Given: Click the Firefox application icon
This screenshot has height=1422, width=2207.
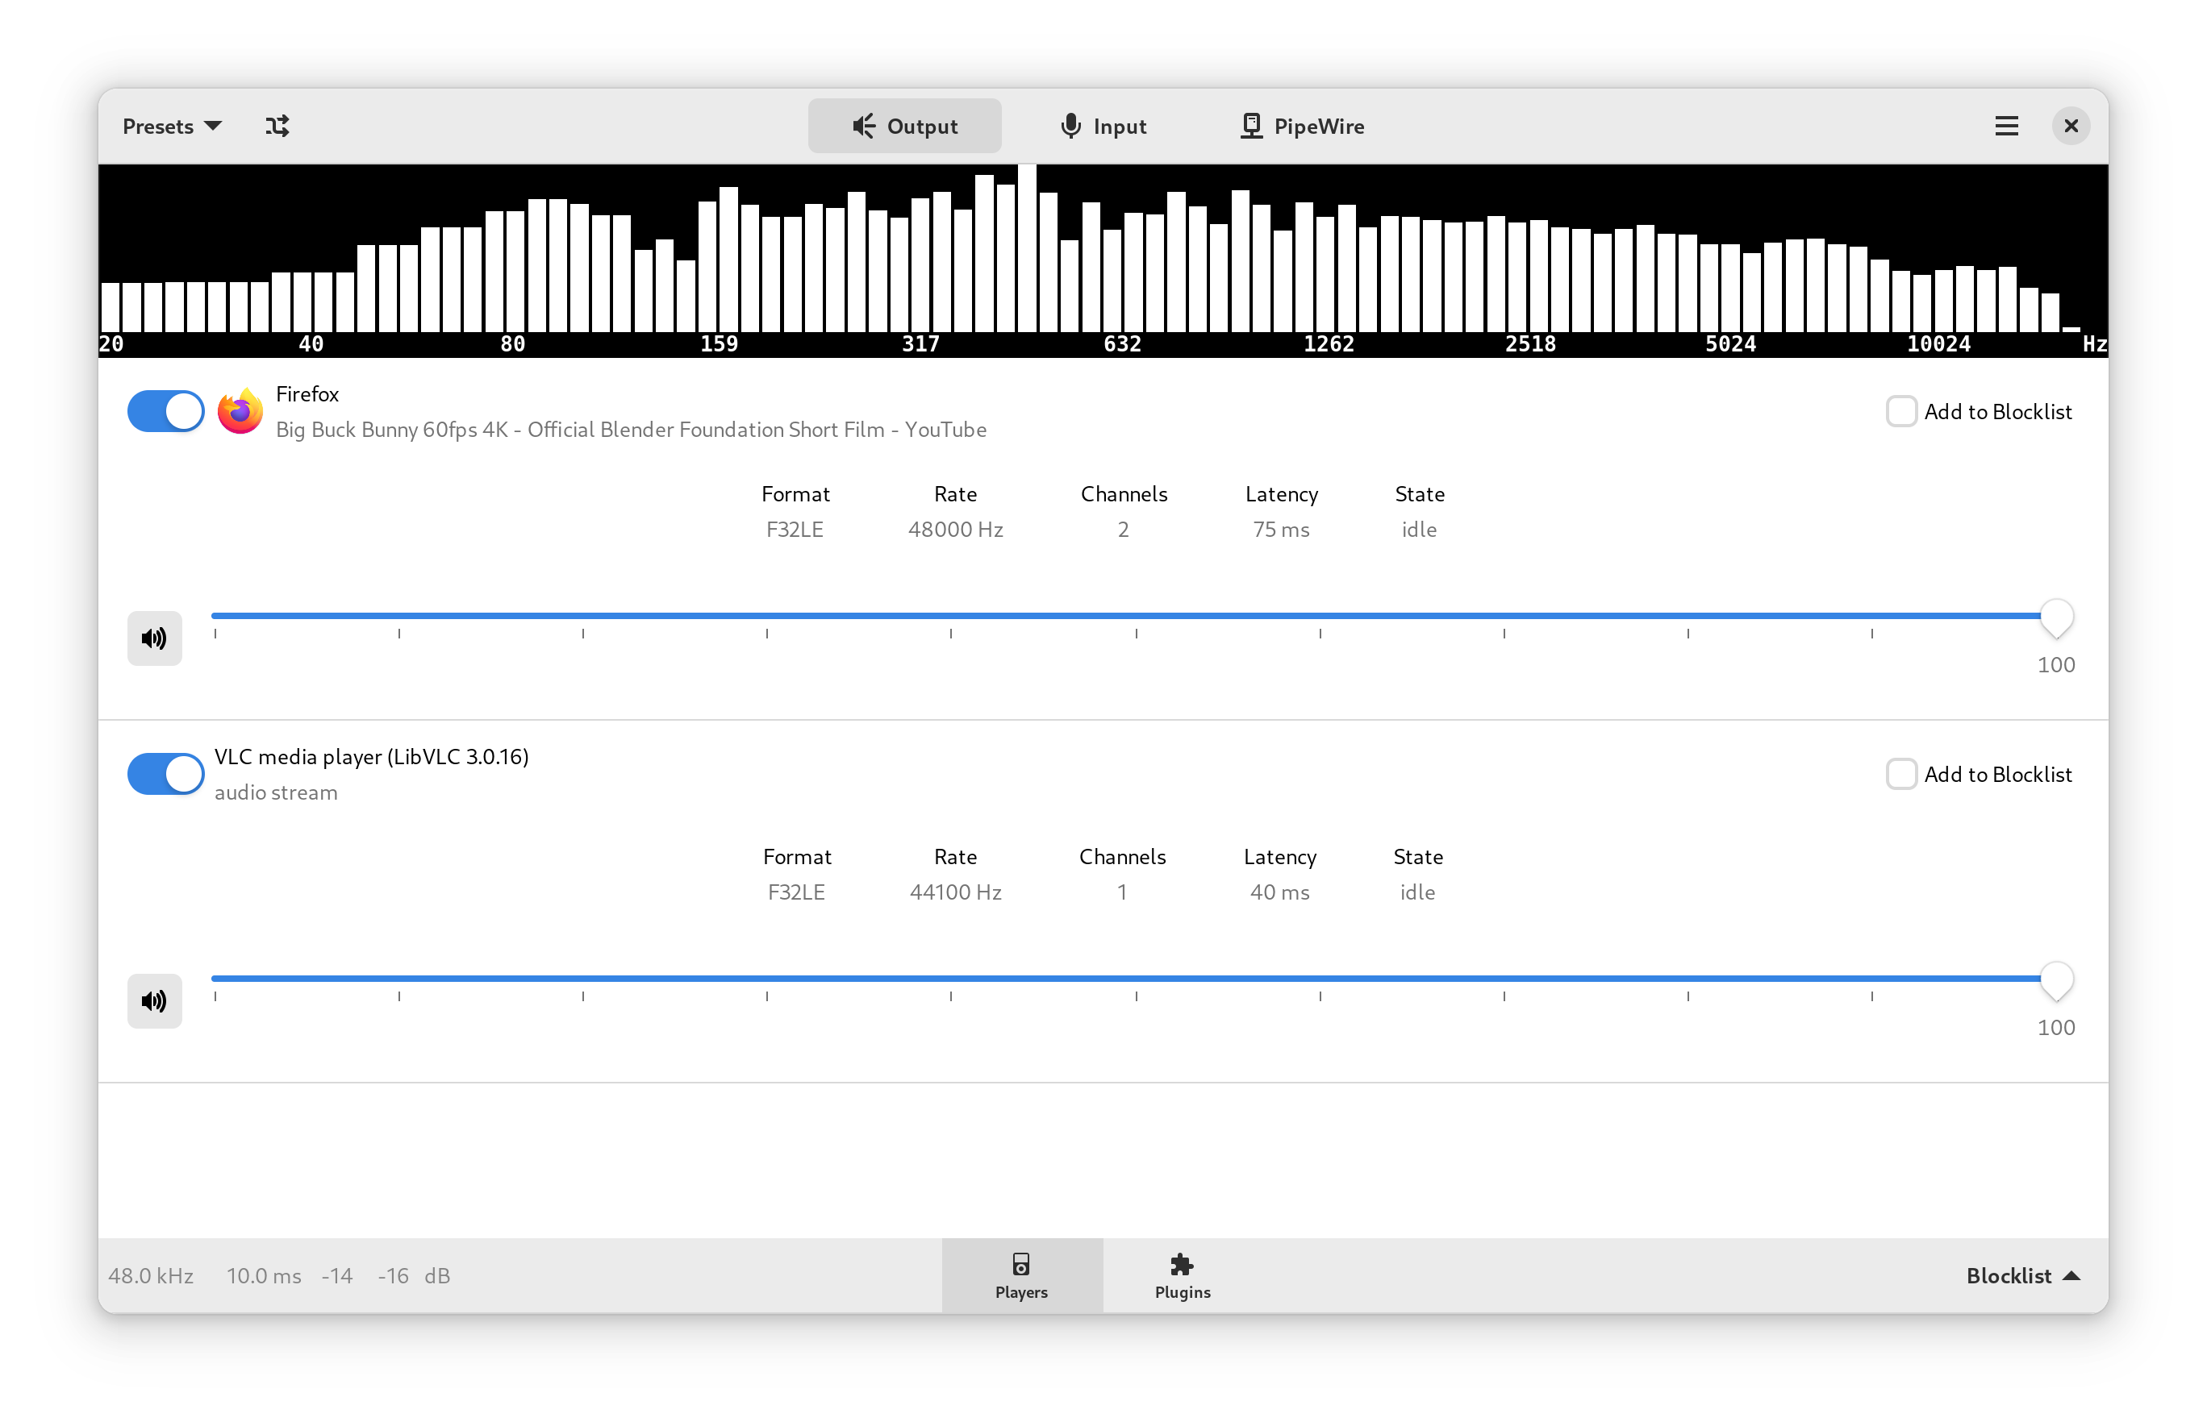Looking at the screenshot, I should (x=236, y=411).
